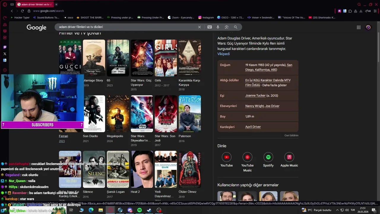Focus the Google search input field
Image resolution: width=380 pixels, height=214 pixels.
[x=128, y=27]
